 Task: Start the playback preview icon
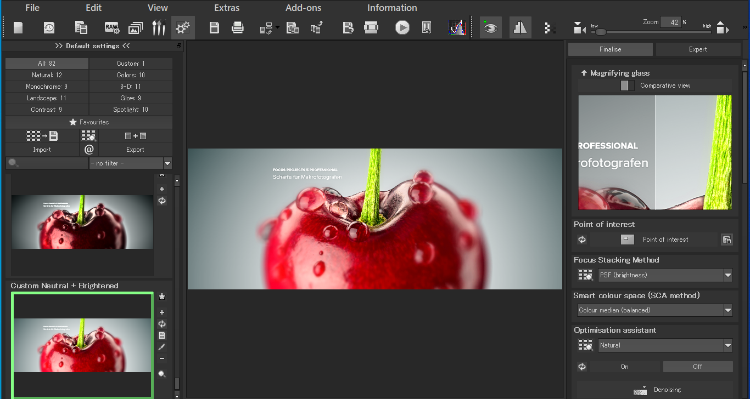point(402,27)
